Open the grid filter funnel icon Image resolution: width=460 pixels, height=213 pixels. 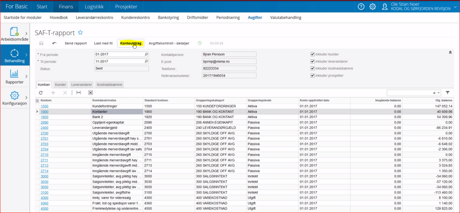click(x=447, y=93)
